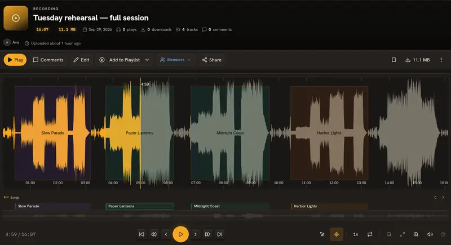Click the recording cover thumbnail

point(16,18)
